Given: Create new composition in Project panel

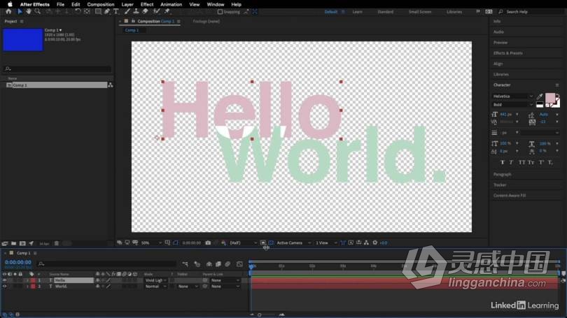Looking at the screenshot, I should tap(22, 244).
